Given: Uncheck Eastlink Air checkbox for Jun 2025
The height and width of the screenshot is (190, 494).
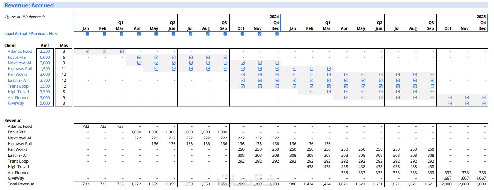Looking at the screenshot, I should pyautogui.click(x=381, y=80).
